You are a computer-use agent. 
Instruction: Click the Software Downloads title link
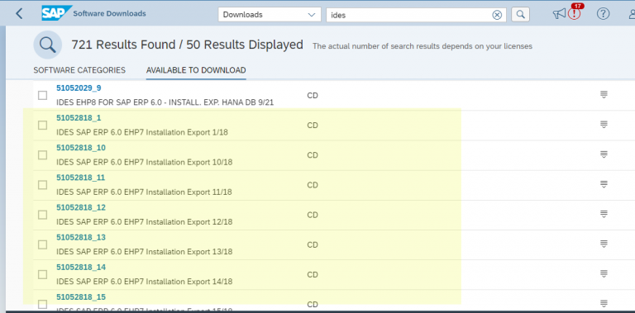point(109,13)
